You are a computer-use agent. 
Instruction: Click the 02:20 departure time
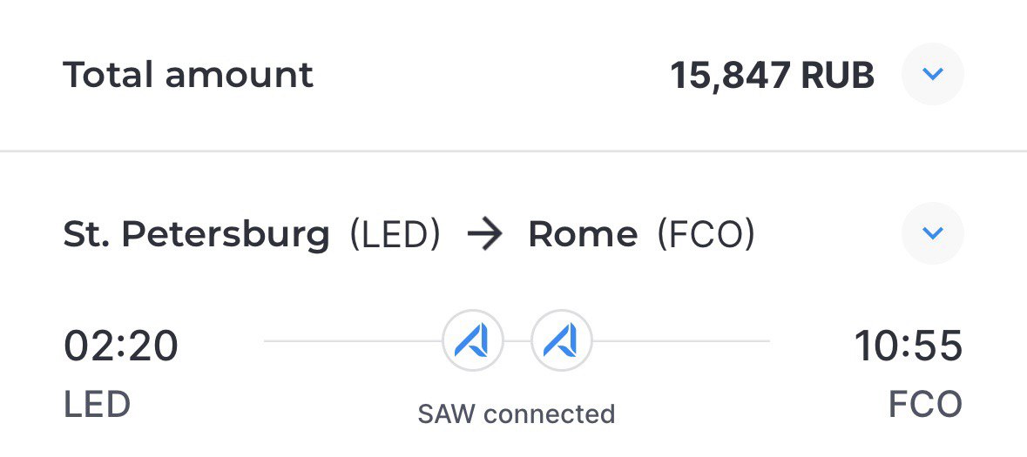click(x=121, y=346)
